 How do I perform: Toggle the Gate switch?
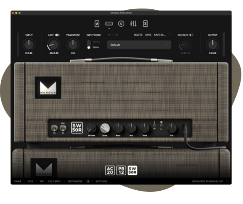tap(57, 35)
